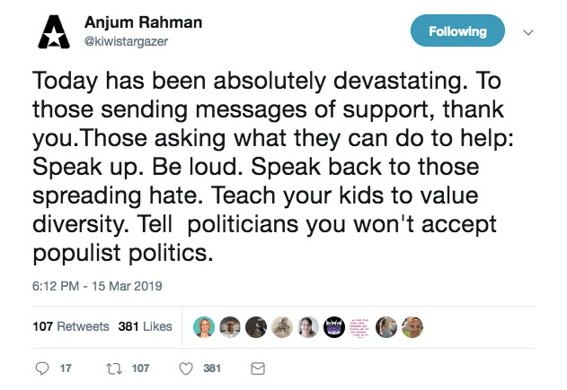Expand the tweet options chevron menu
The height and width of the screenshot is (390, 567).
point(528,31)
